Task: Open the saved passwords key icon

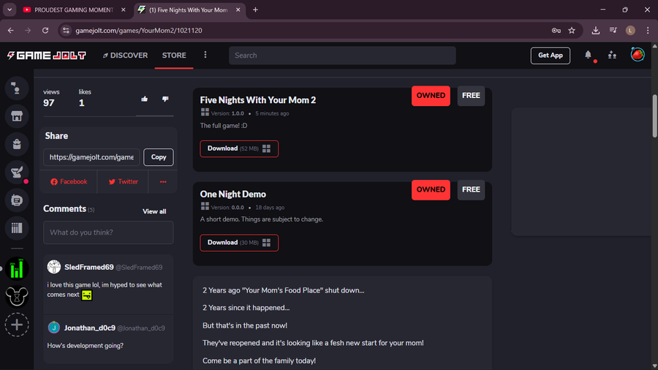Action: (x=556, y=30)
